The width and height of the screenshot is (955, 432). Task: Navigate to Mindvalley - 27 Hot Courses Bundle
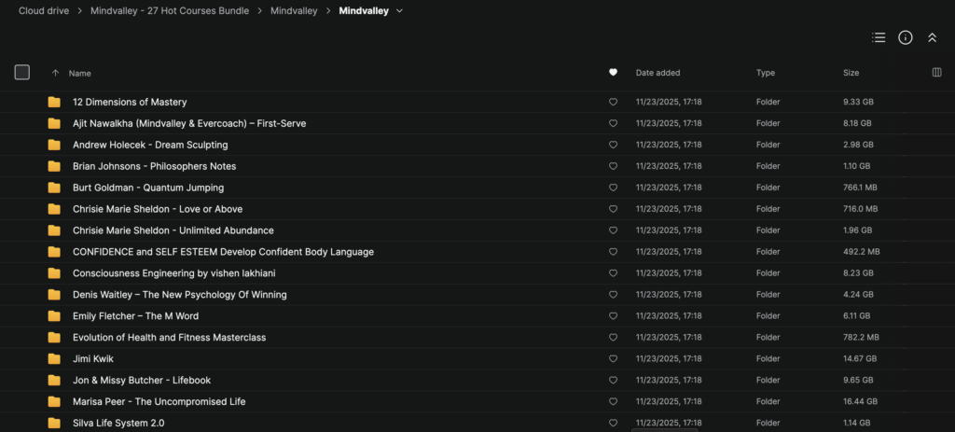pyautogui.click(x=171, y=11)
